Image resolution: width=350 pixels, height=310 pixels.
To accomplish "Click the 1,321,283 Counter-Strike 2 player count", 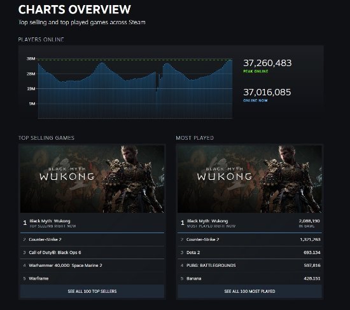I will [x=310, y=239].
